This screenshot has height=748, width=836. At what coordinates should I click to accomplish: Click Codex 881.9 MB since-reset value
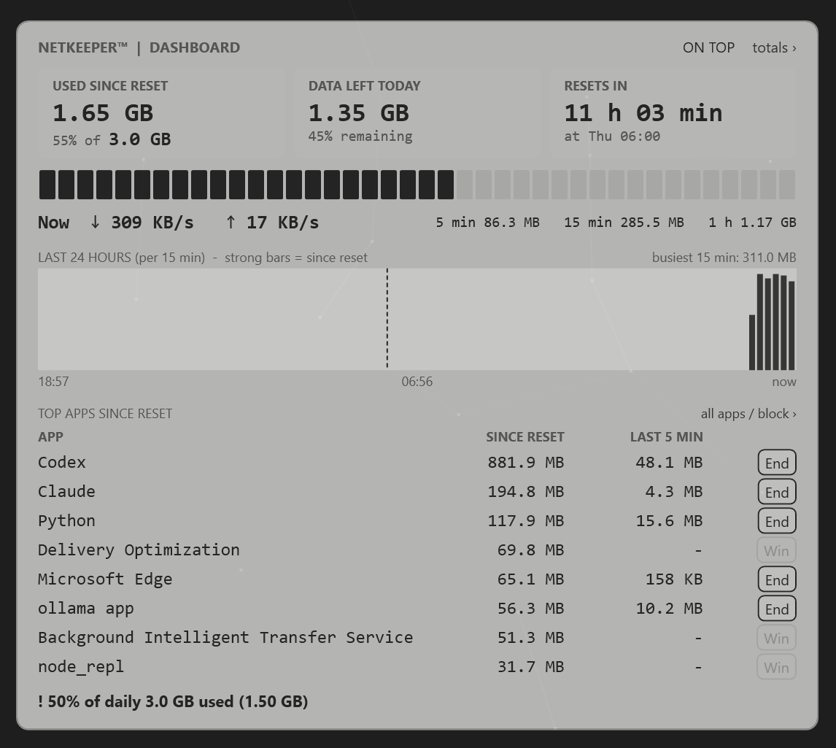[526, 463]
